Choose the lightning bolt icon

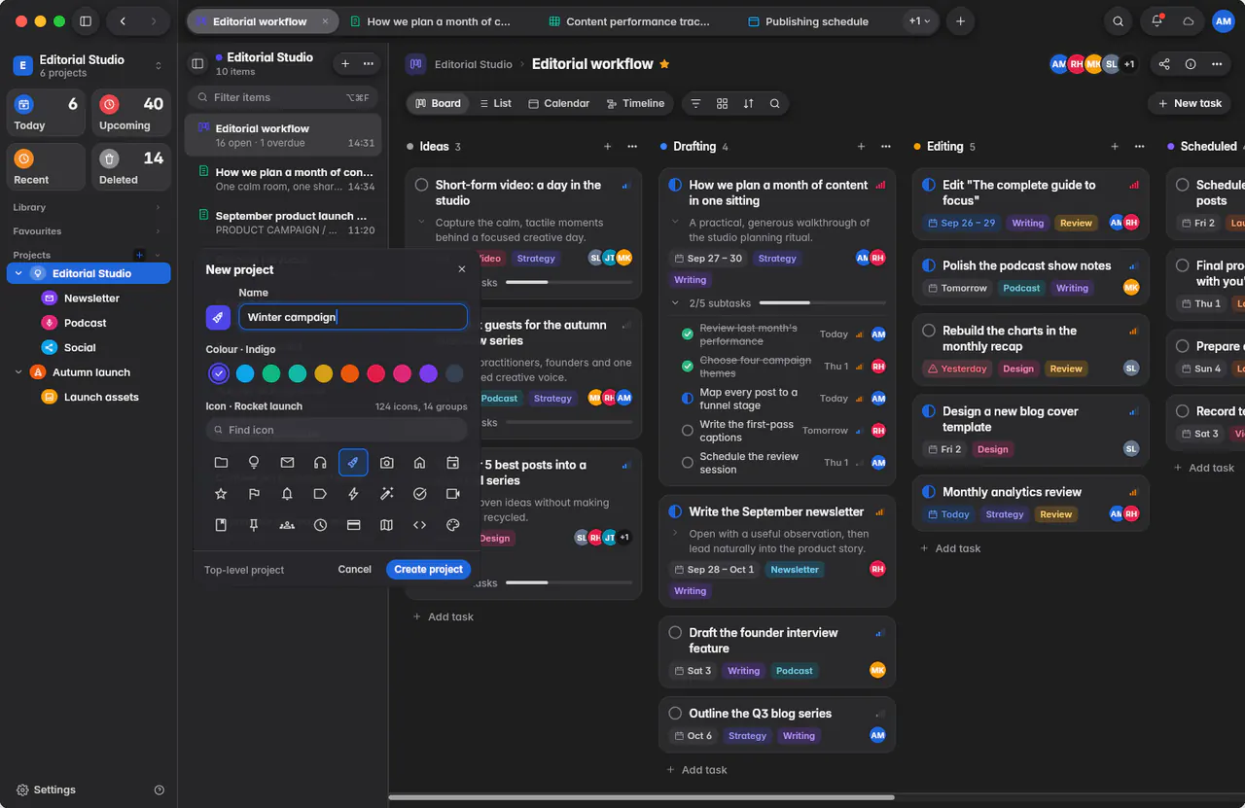pos(353,494)
